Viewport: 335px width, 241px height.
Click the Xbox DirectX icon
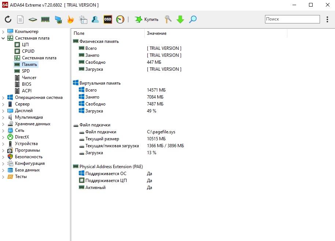[x=10, y=137]
